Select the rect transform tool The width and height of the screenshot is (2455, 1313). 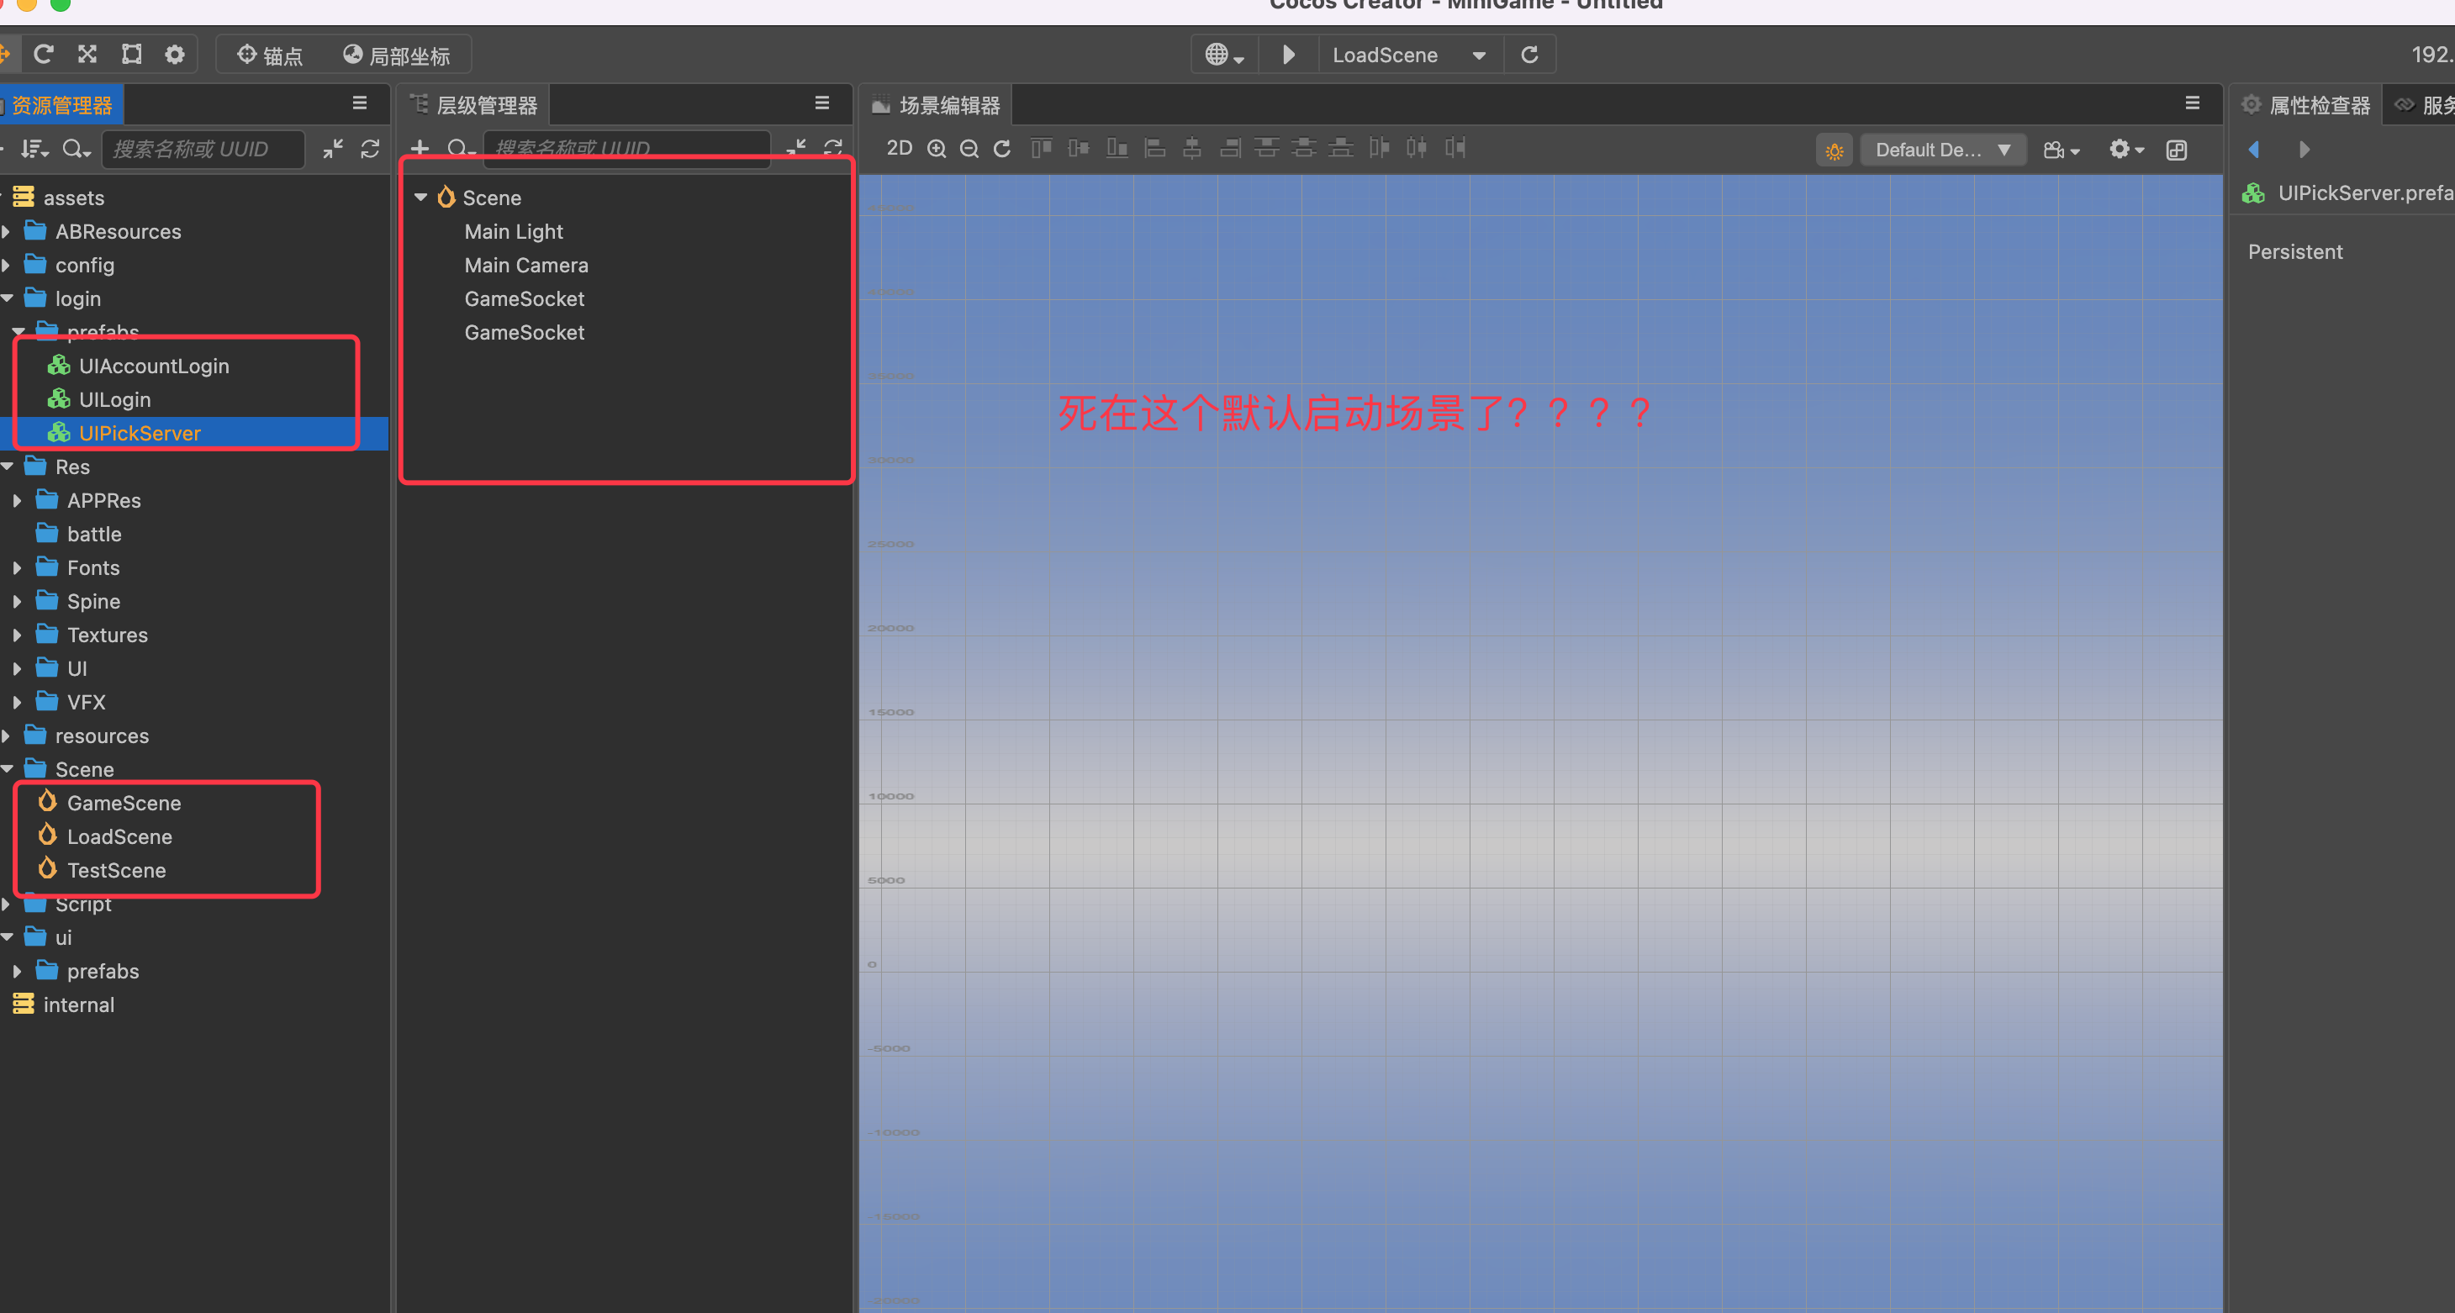click(x=131, y=55)
